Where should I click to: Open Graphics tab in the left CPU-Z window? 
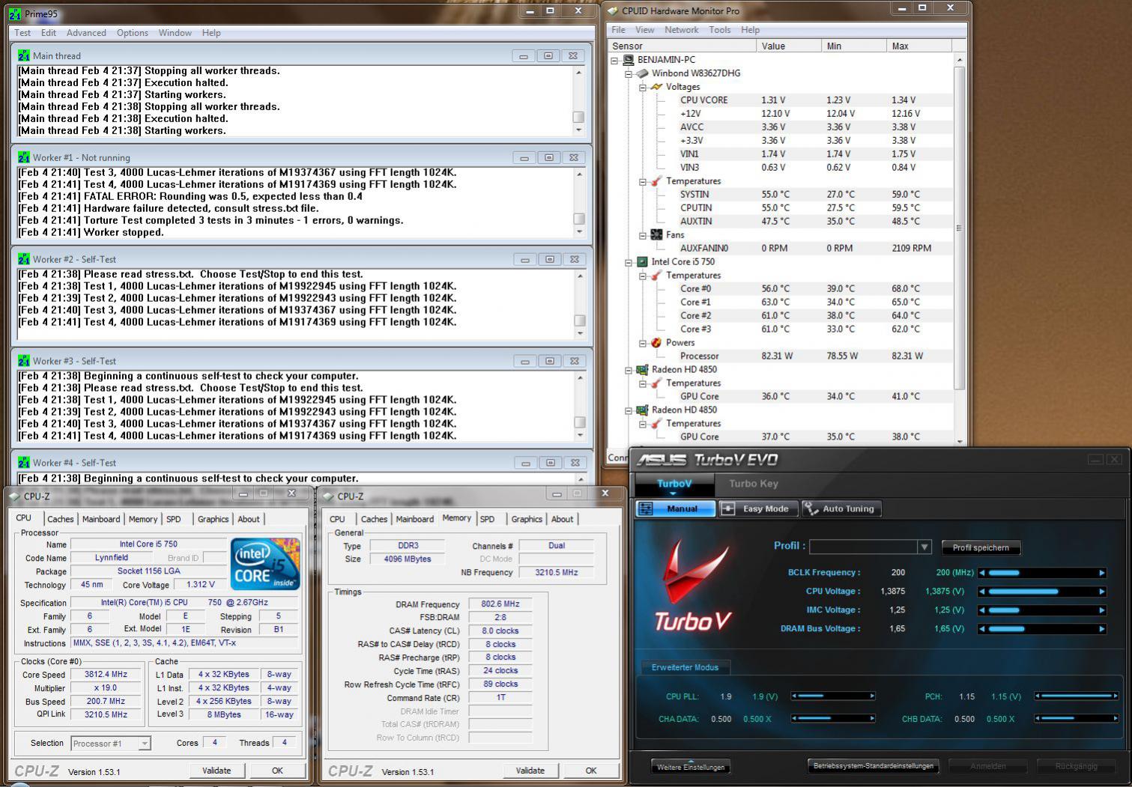(214, 519)
